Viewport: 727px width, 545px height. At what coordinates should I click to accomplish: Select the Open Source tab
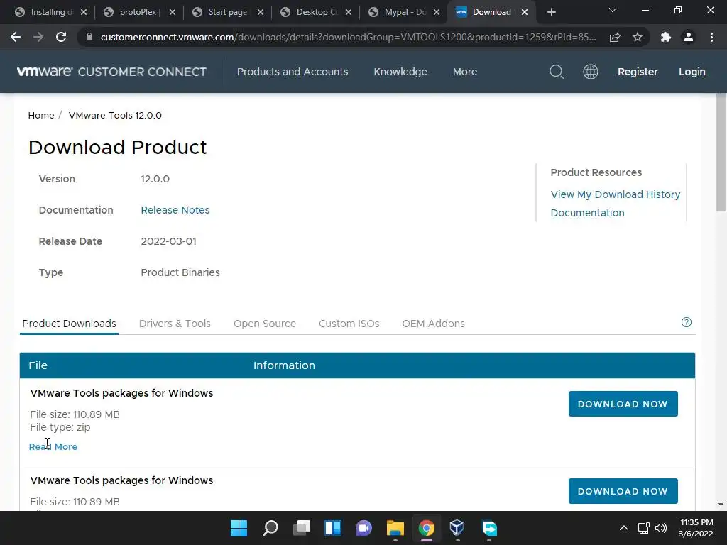tap(265, 324)
